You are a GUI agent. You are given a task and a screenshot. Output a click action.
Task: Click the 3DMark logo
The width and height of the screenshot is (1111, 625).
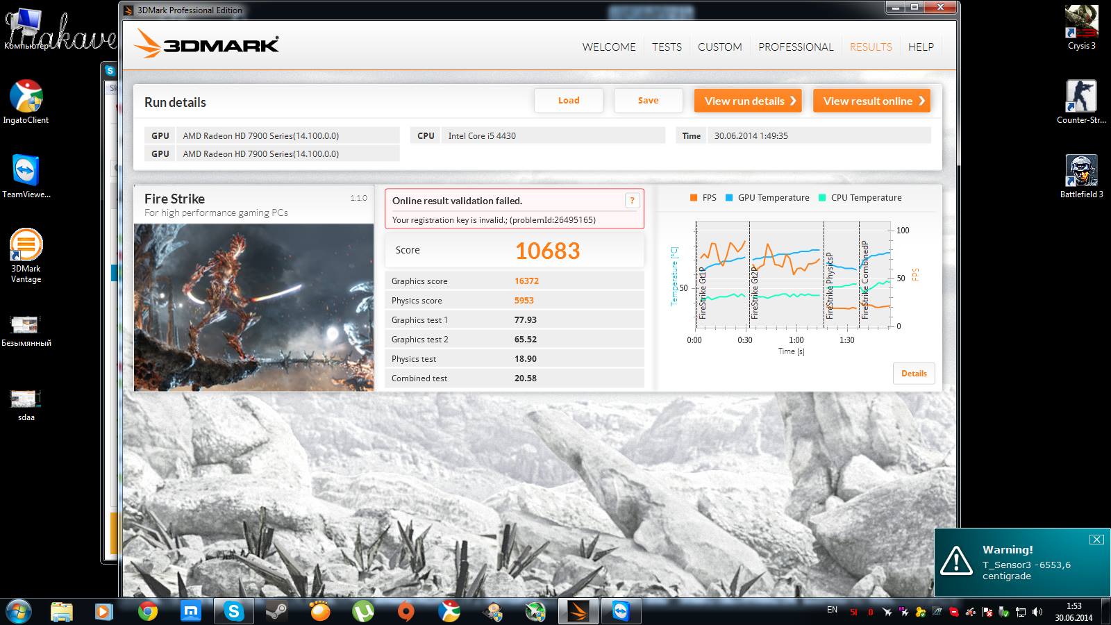(x=206, y=44)
